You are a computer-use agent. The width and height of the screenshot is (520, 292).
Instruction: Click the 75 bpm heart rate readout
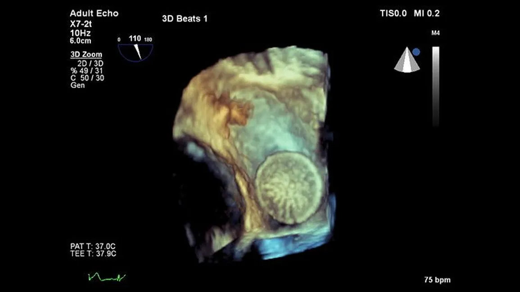[x=437, y=280]
